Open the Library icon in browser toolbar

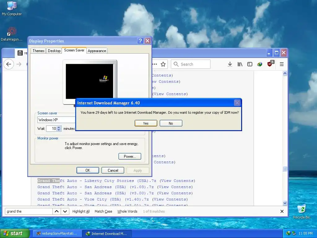(240, 64)
